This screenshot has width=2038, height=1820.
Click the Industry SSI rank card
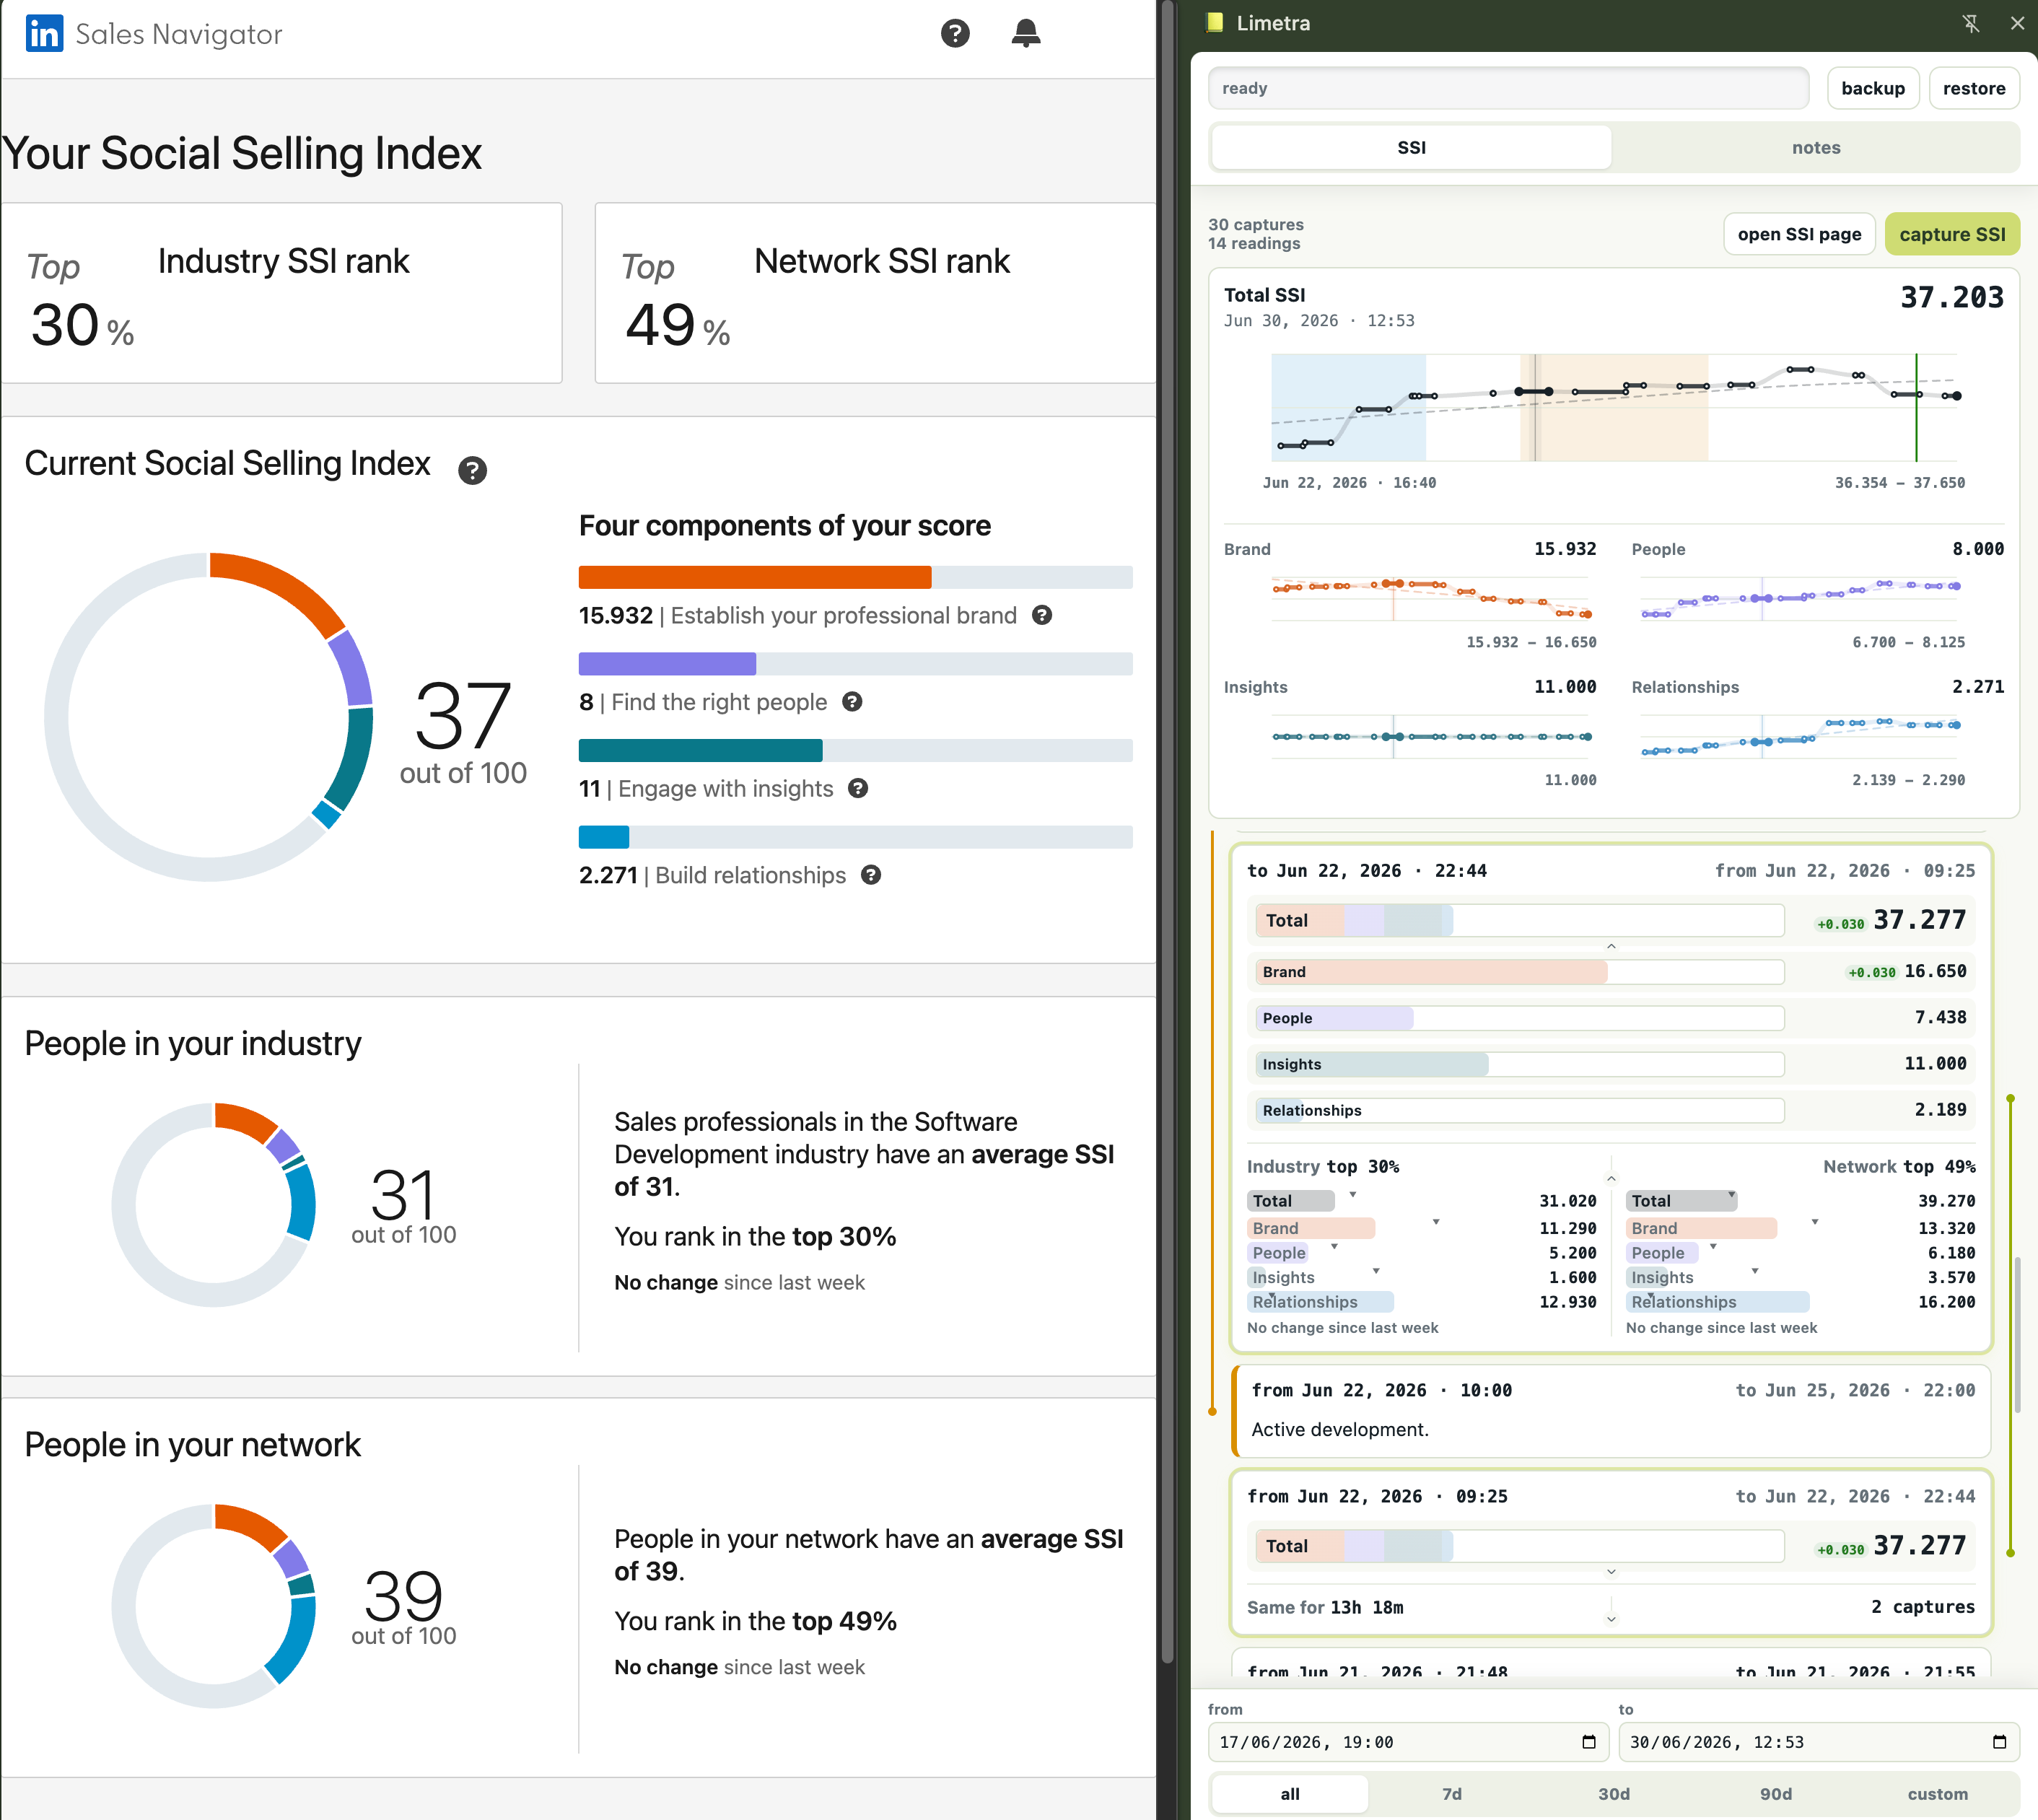282,293
